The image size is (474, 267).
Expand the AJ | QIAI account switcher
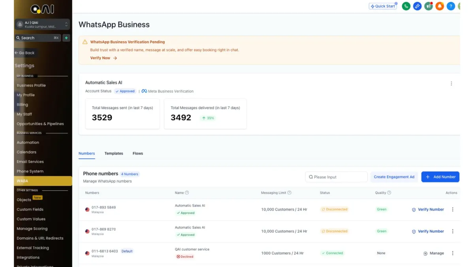[x=66, y=25]
